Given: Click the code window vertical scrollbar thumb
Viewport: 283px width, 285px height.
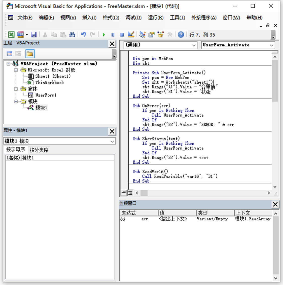Looking at the screenshot, I should (275, 81).
